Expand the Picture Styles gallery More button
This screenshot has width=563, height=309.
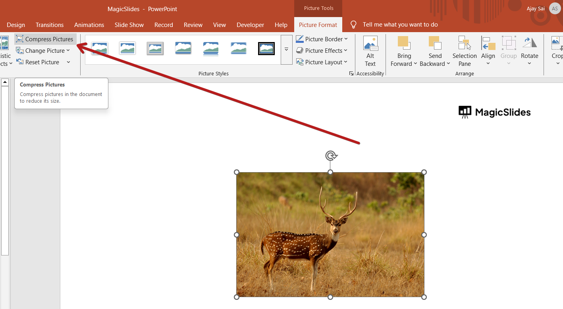[x=286, y=50]
